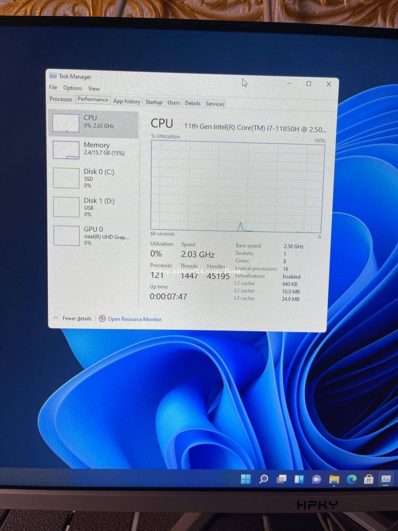Launch Microsoft Edge from taskbar
Screen dimensions: 398x531
pyautogui.click(x=351, y=479)
